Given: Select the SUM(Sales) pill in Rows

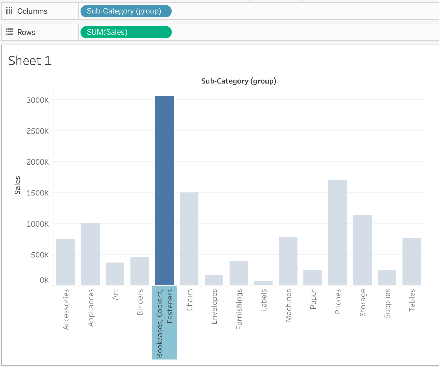Looking at the screenshot, I should pyautogui.click(x=126, y=32).
